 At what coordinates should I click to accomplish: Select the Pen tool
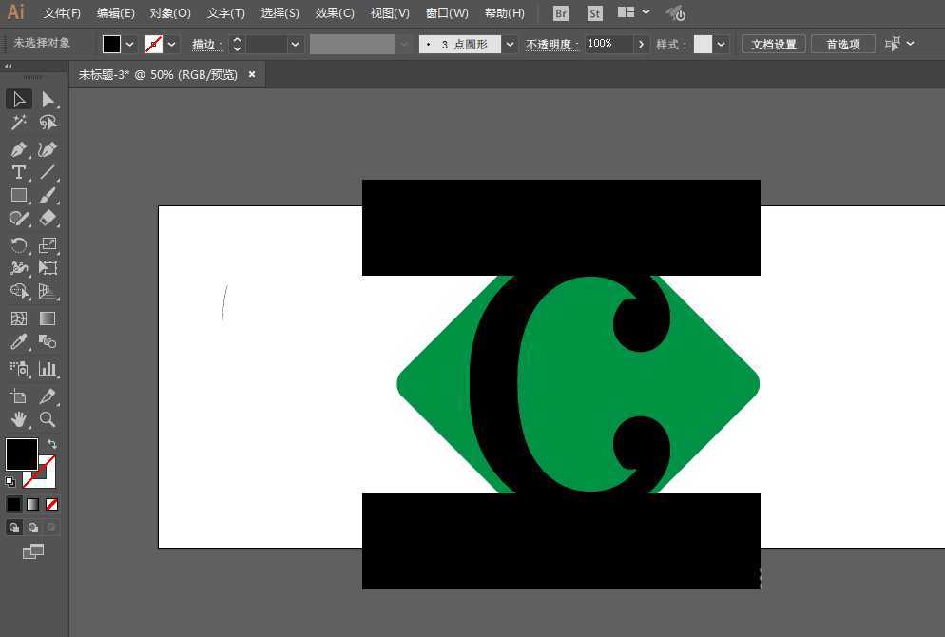(19, 149)
